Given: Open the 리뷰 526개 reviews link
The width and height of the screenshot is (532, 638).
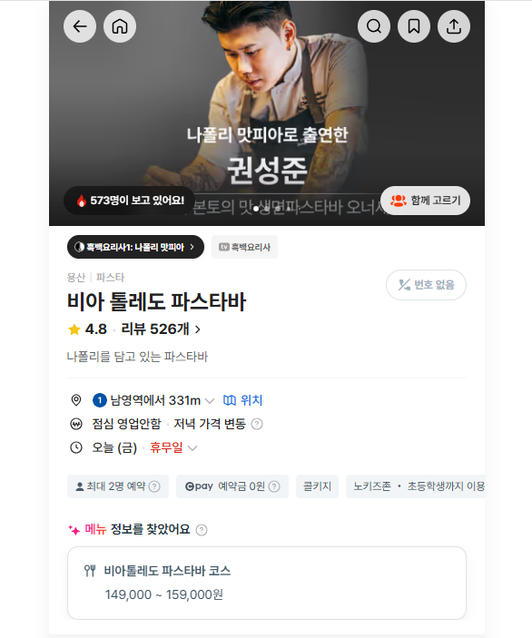Looking at the screenshot, I should (x=161, y=329).
